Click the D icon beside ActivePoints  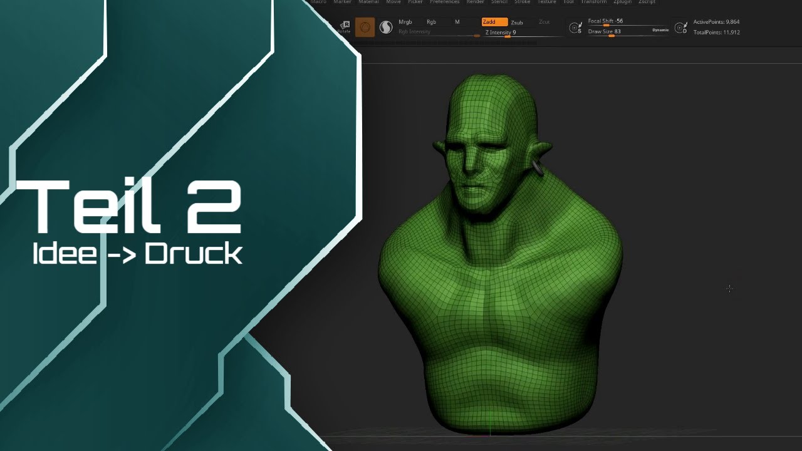pos(680,28)
